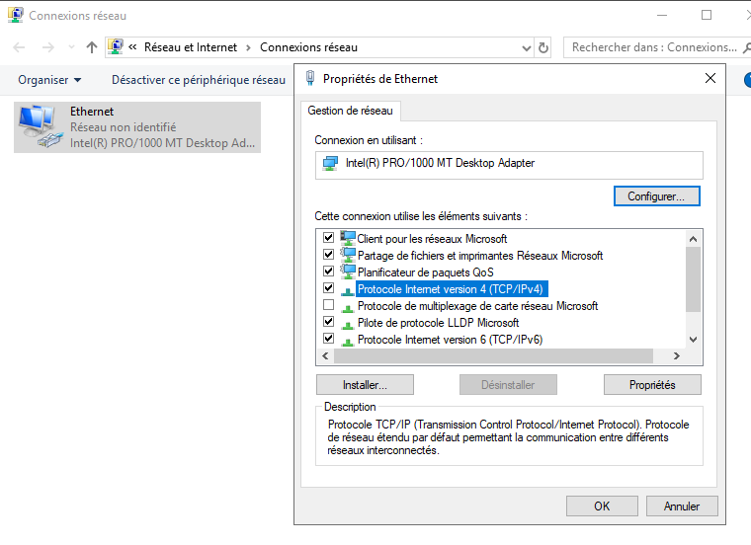Click the Planificateur de paquets QoS icon
The image size is (751, 545).
[347, 272]
